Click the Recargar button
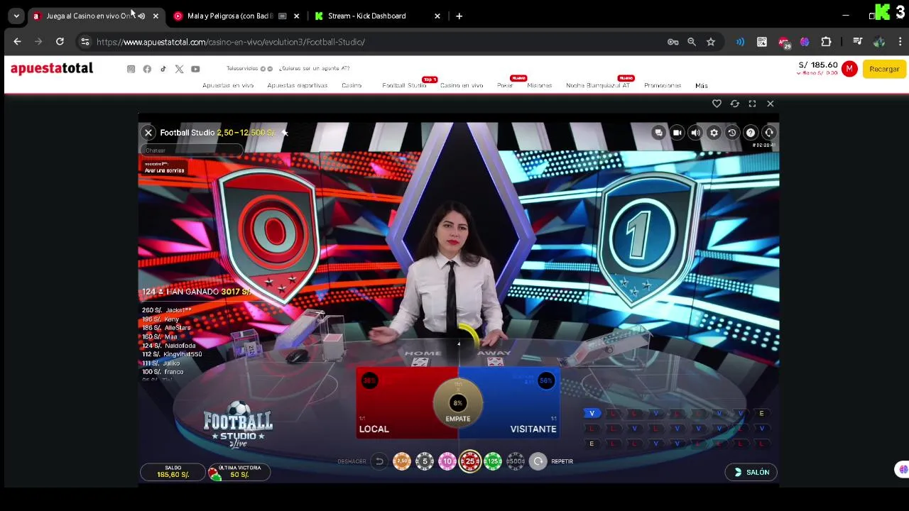909x511 pixels. (884, 69)
